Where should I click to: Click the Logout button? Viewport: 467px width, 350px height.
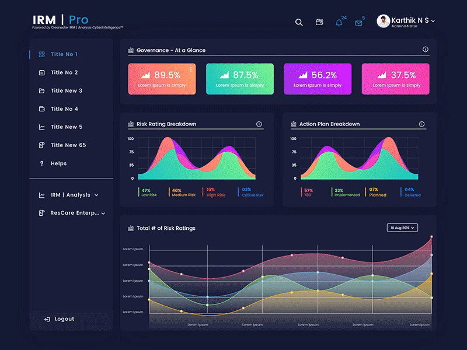tap(59, 319)
